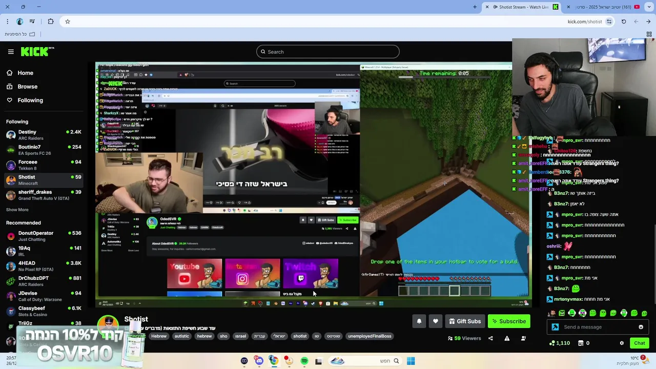
Task: Open the channel store icon
Action: pyautogui.click(x=581, y=343)
